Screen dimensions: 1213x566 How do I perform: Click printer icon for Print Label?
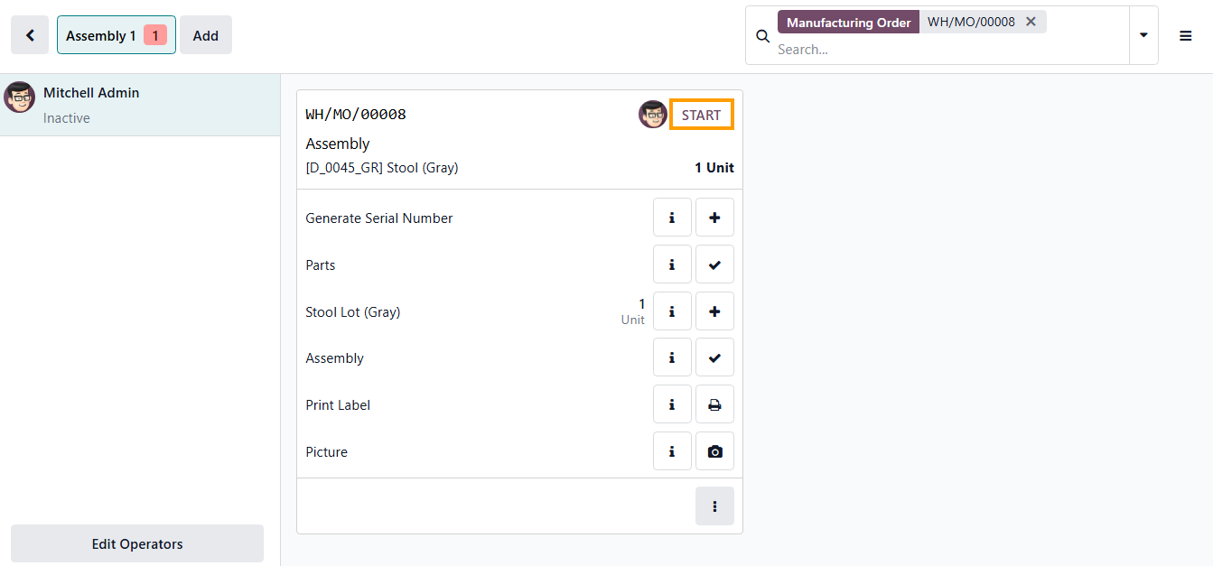tap(714, 405)
